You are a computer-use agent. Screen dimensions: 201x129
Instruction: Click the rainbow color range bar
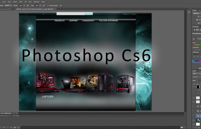click(197, 61)
